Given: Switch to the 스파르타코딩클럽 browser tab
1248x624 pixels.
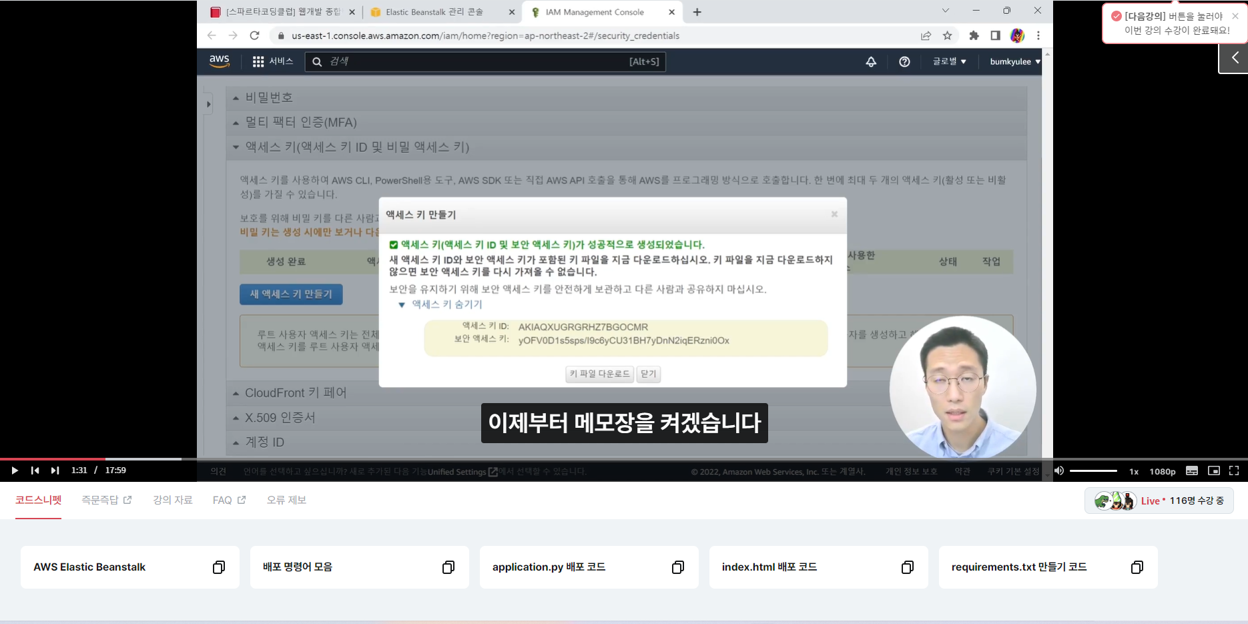Looking at the screenshot, I should pyautogui.click(x=283, y=12).
